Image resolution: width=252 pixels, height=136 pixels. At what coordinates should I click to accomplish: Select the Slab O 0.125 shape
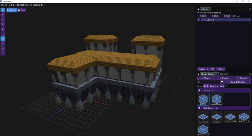click(217, 117)
